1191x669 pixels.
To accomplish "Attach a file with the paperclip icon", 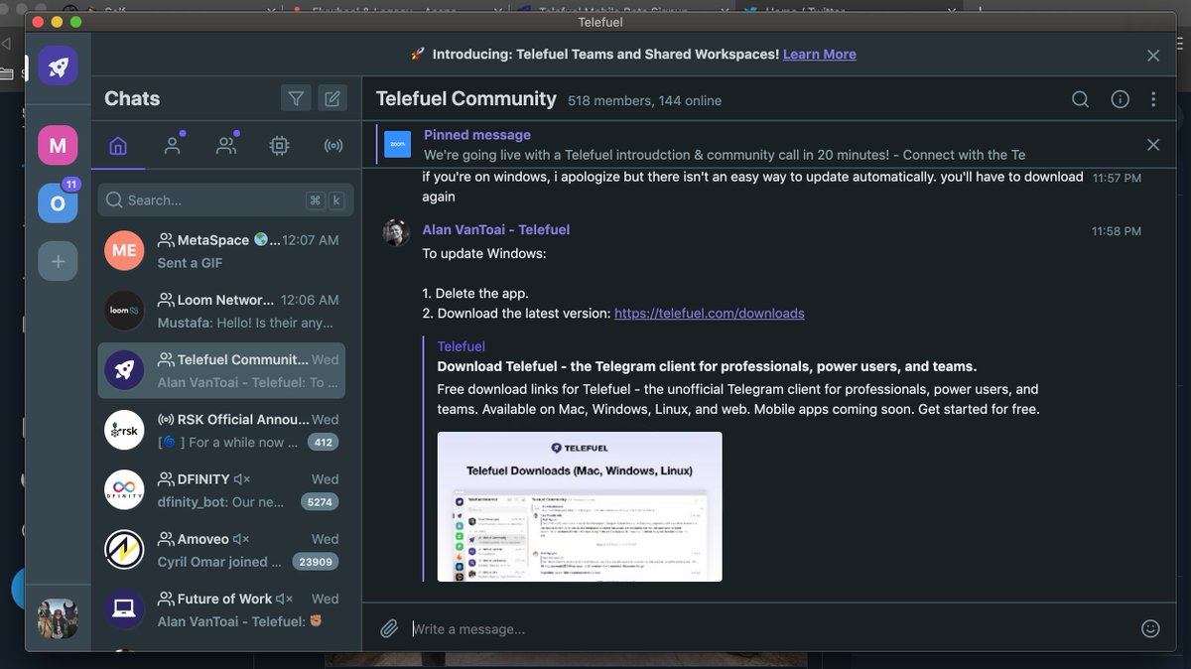I will [389, 628].
